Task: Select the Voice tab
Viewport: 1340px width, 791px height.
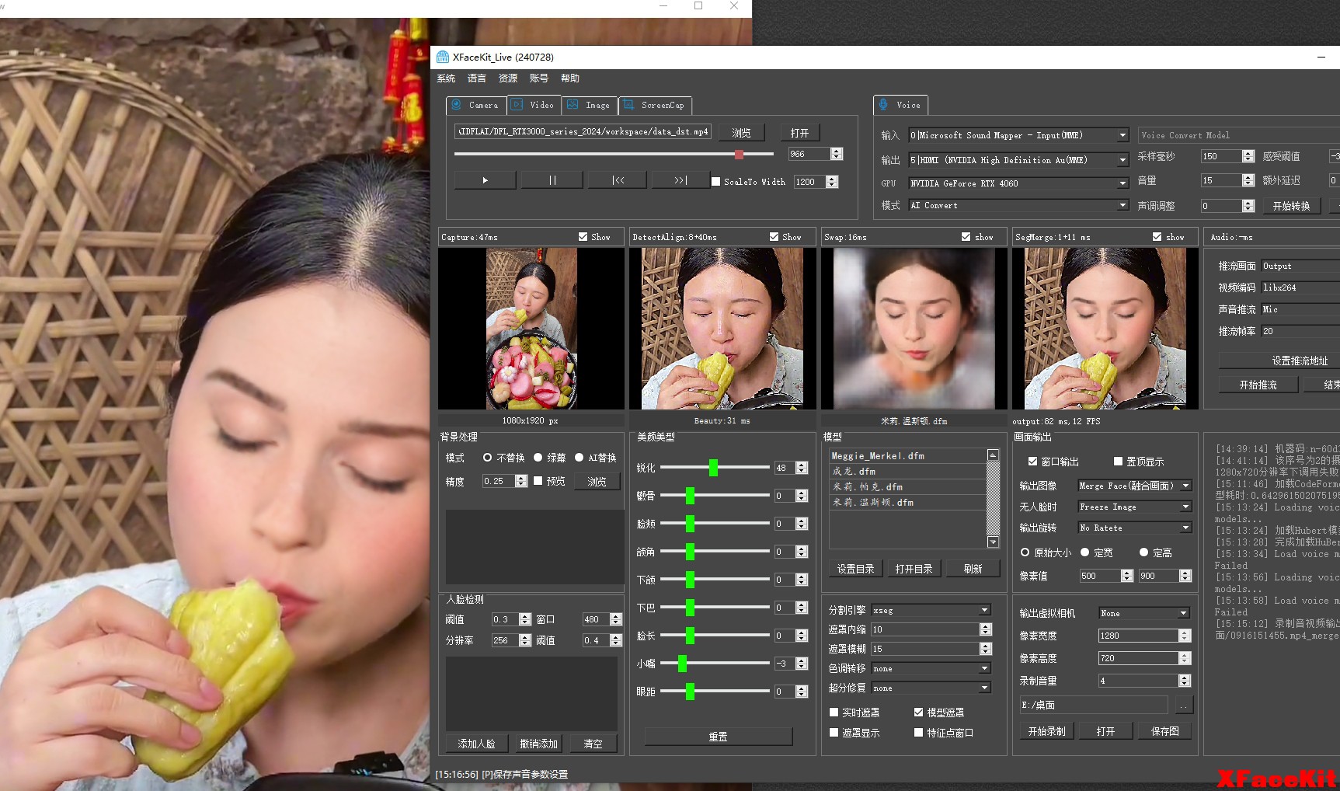Action: pos(900,105)
